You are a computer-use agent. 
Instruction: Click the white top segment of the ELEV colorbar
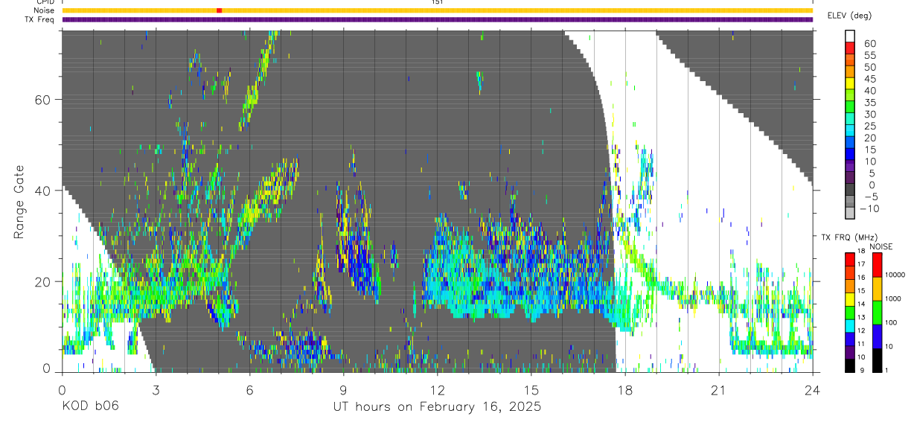coord(850,36)
